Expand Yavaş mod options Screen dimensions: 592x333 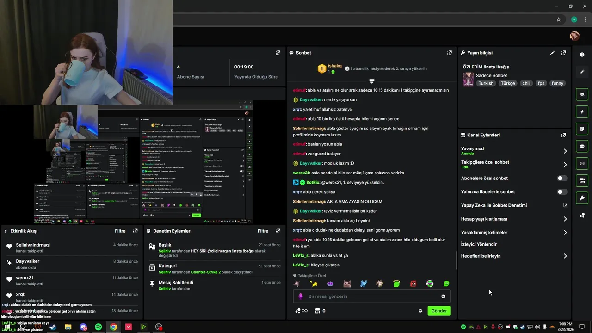click(565, 151)
